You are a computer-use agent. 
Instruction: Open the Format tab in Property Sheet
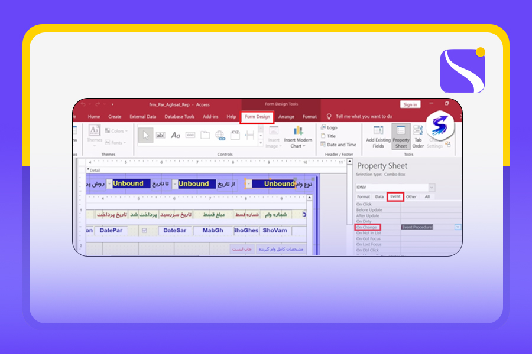pos(364,197)
